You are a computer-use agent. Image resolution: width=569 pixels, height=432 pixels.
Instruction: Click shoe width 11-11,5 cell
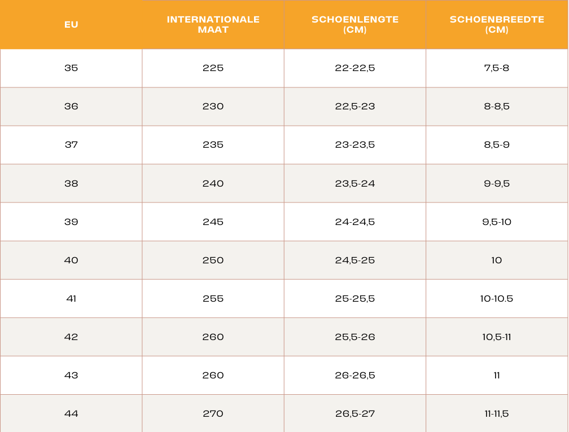coord(497,413)
